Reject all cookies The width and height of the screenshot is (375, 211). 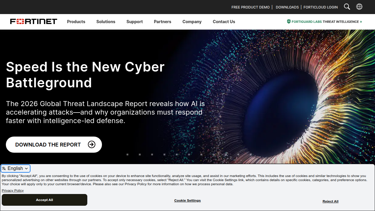click(x=330, y=201)
